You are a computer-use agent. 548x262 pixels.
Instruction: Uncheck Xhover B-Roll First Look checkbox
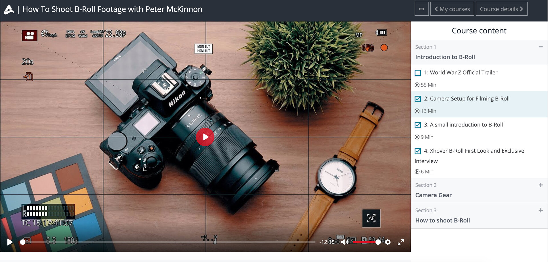point(418,151)
